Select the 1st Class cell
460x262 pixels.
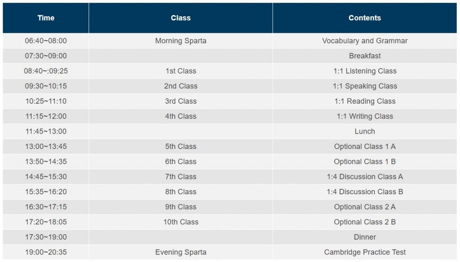pyautogui.click(x=181, y=71)
